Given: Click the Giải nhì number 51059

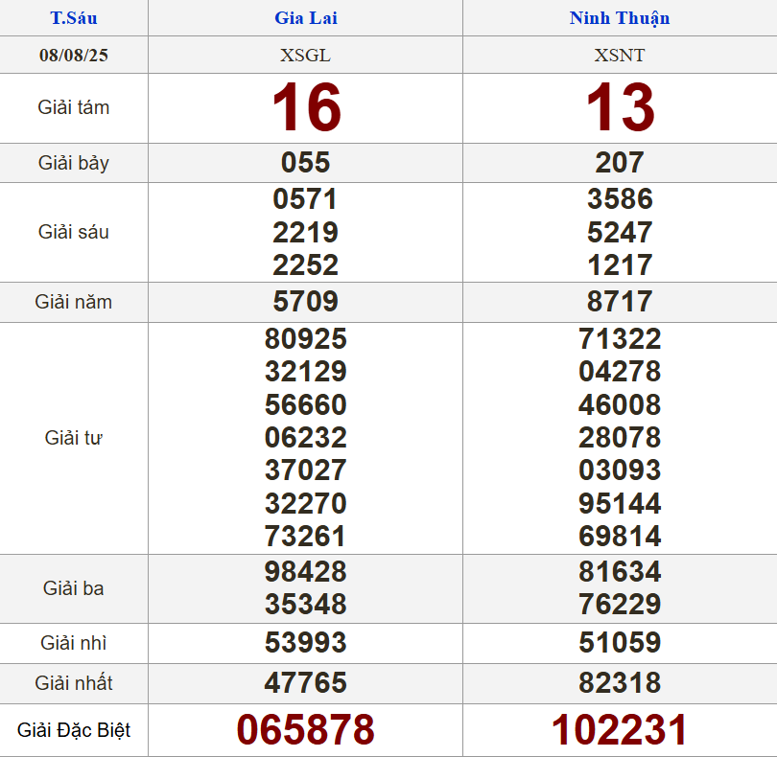Looking at the screenshot, I should (620, 642).
